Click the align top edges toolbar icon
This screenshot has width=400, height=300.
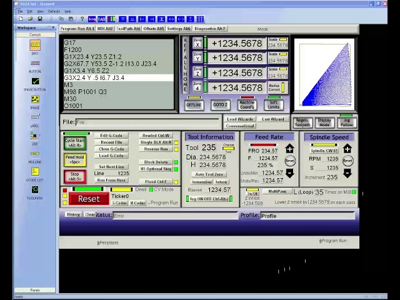[x=122, y=19]
